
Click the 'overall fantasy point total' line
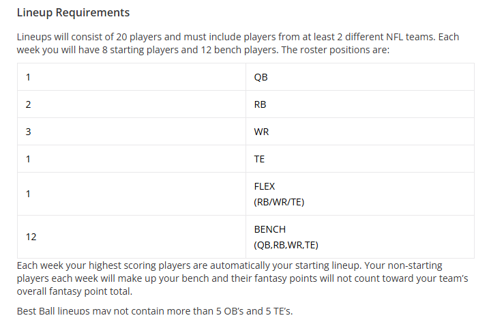tap(74, 291)
